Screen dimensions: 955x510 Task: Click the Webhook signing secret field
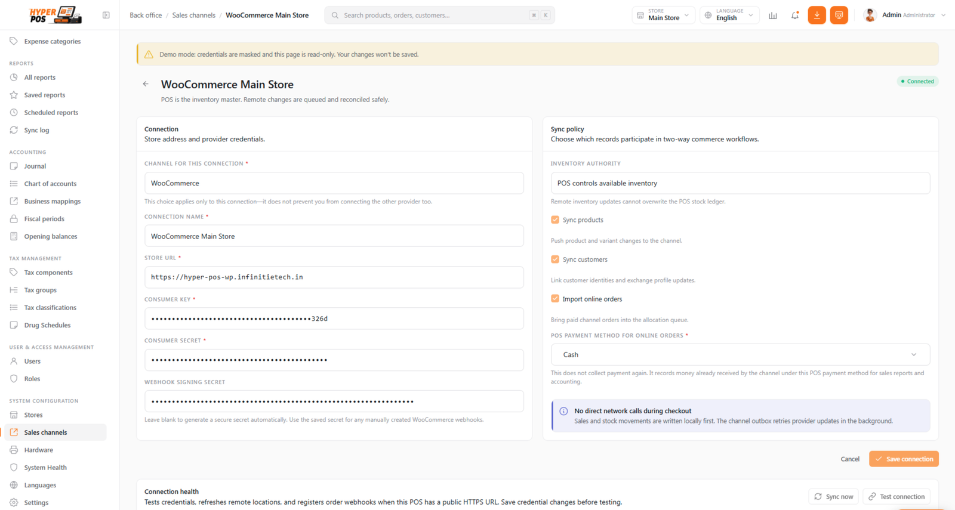click(x=334, y=401)
